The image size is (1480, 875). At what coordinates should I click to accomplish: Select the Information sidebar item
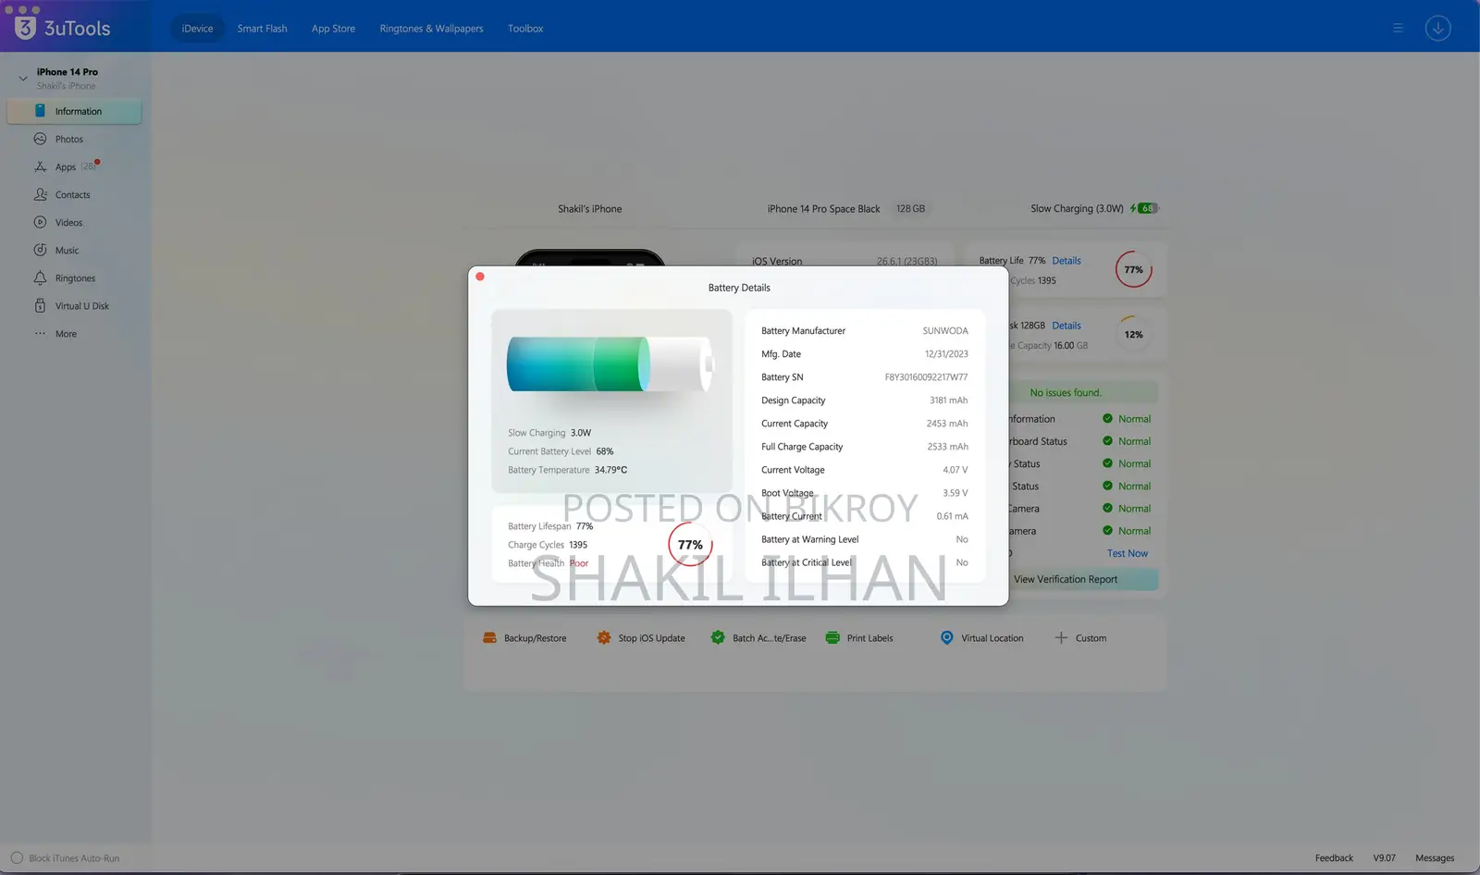[74, 111]
